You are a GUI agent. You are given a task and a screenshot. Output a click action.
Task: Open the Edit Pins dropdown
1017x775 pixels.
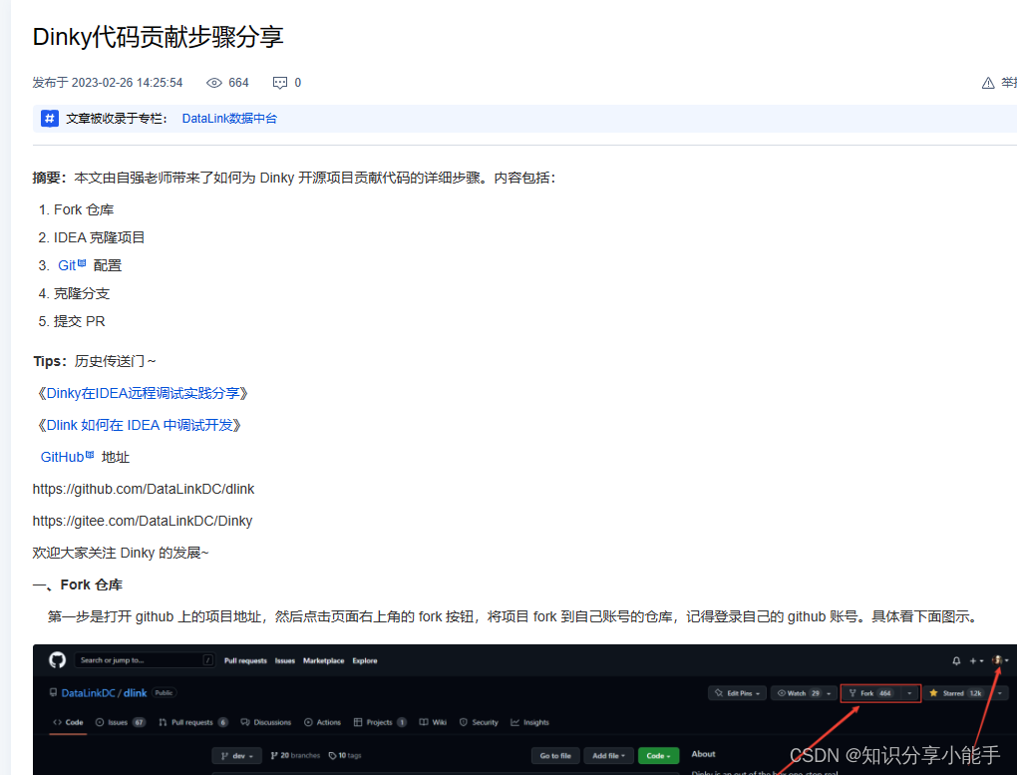[x=738, y=693]
